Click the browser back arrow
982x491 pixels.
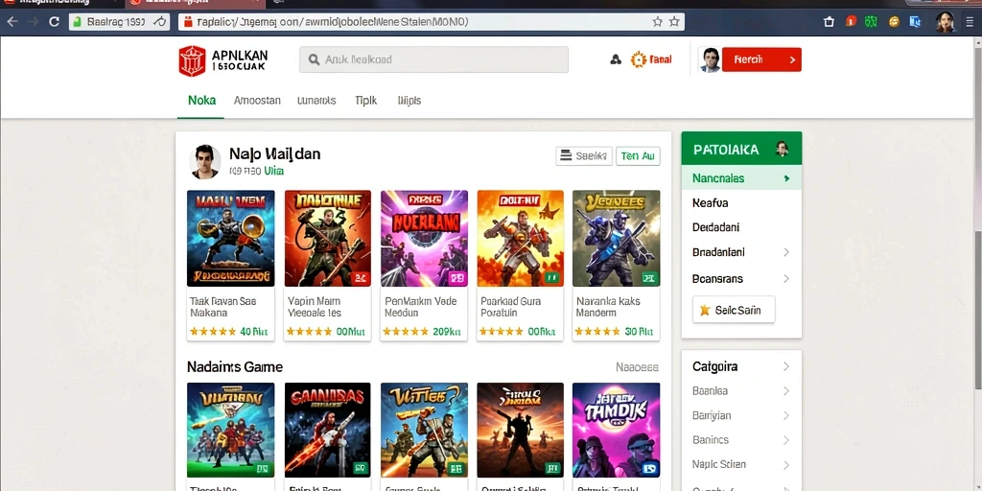click(x=12, y=22)
